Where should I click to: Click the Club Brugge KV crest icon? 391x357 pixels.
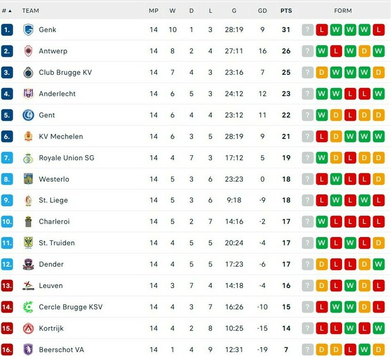(28, 72)
